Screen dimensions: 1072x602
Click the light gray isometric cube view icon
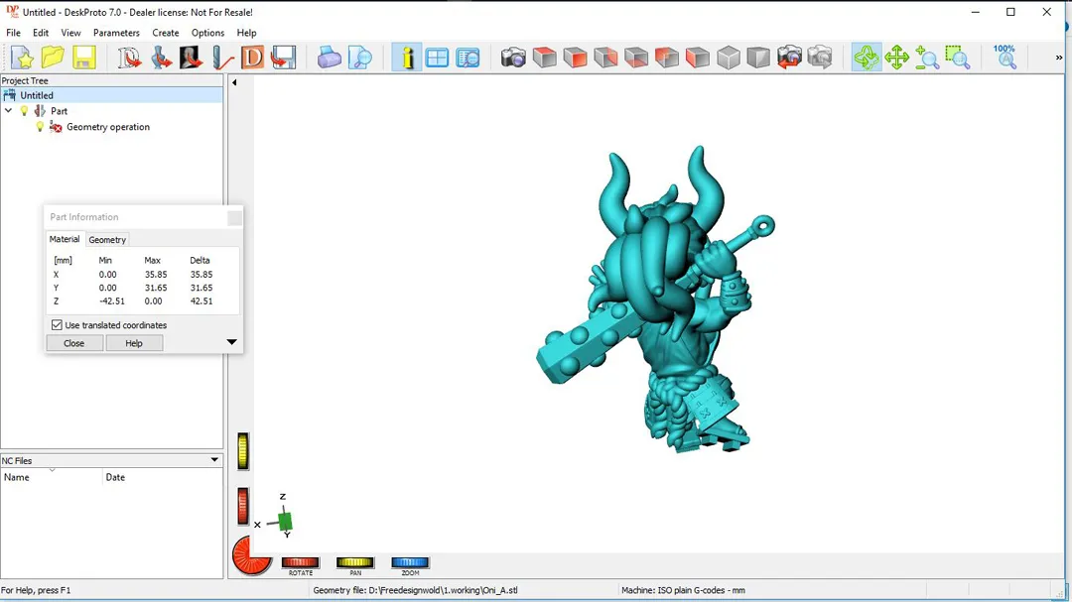(729, 58)
